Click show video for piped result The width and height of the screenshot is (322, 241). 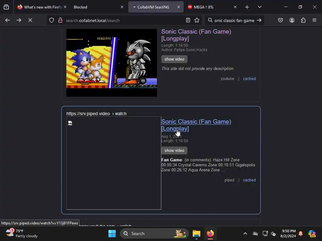174,150
